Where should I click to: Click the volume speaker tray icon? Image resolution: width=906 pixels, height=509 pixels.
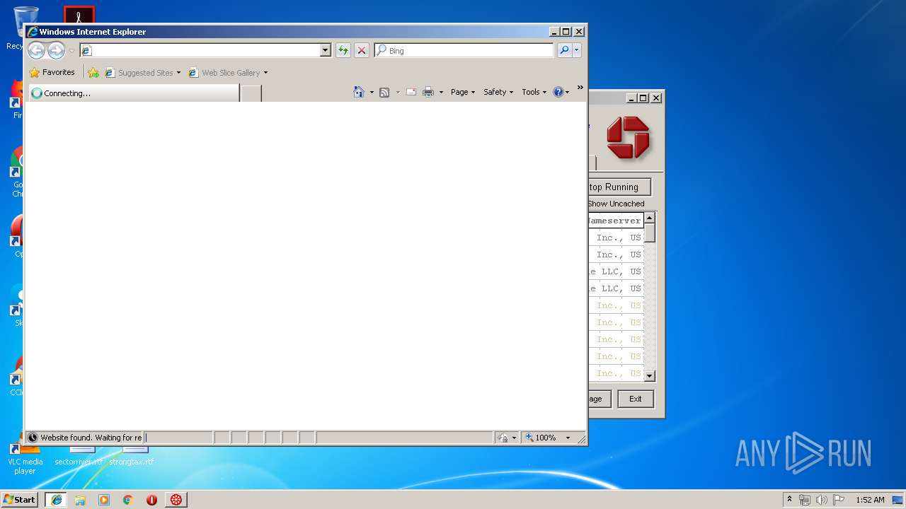tap(821, 499)
